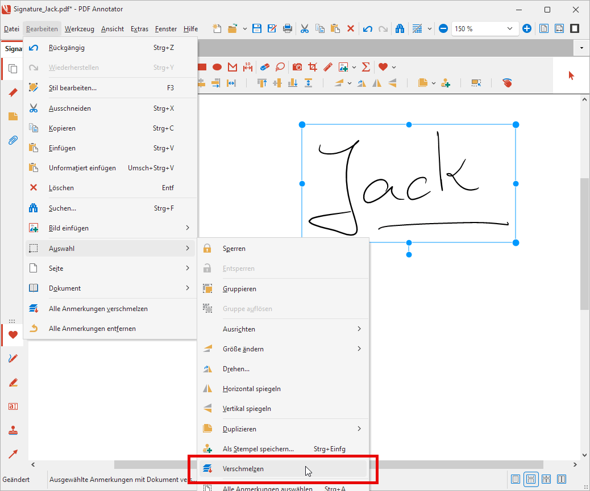Pick the Lasso selection tool
Screen dimensions: 590x491
point(280,67)
